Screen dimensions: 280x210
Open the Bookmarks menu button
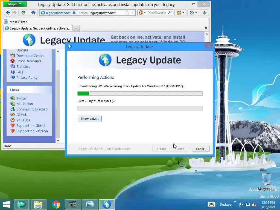pos(180,13)
